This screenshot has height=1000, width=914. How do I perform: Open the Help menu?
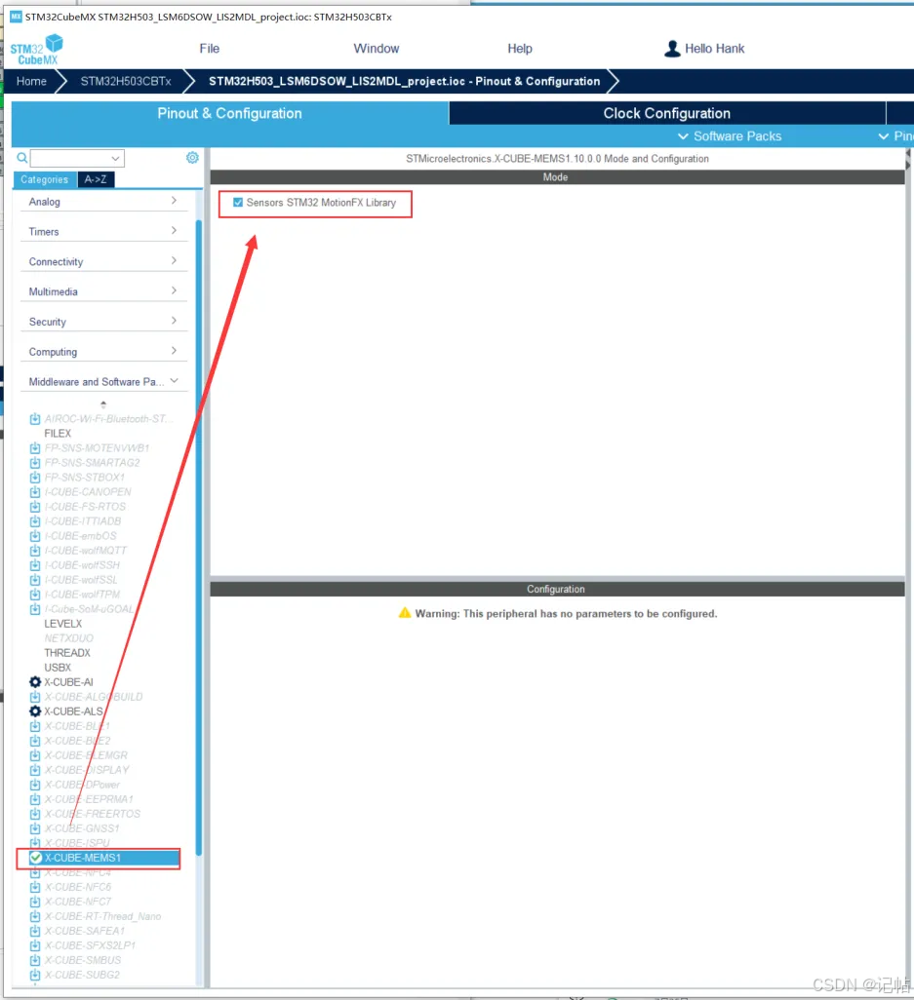[x=520, y=49]
